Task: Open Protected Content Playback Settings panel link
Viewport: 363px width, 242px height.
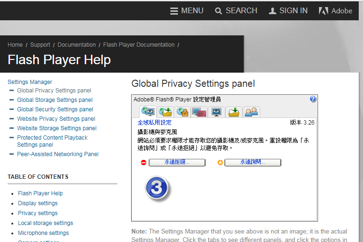Action: coord(53,141)
